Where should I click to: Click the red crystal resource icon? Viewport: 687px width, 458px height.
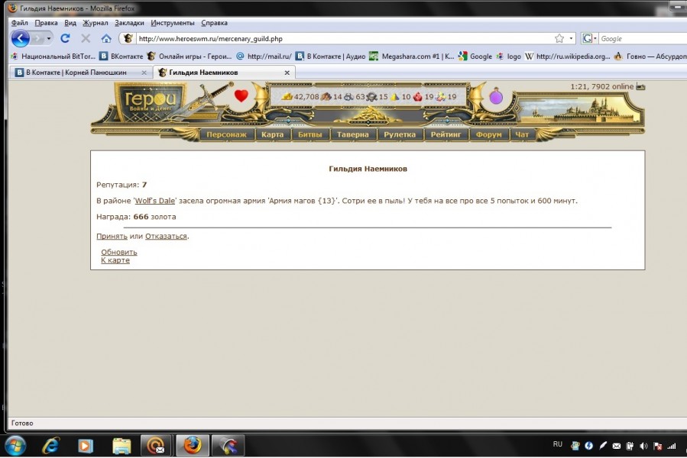(417, 97)
